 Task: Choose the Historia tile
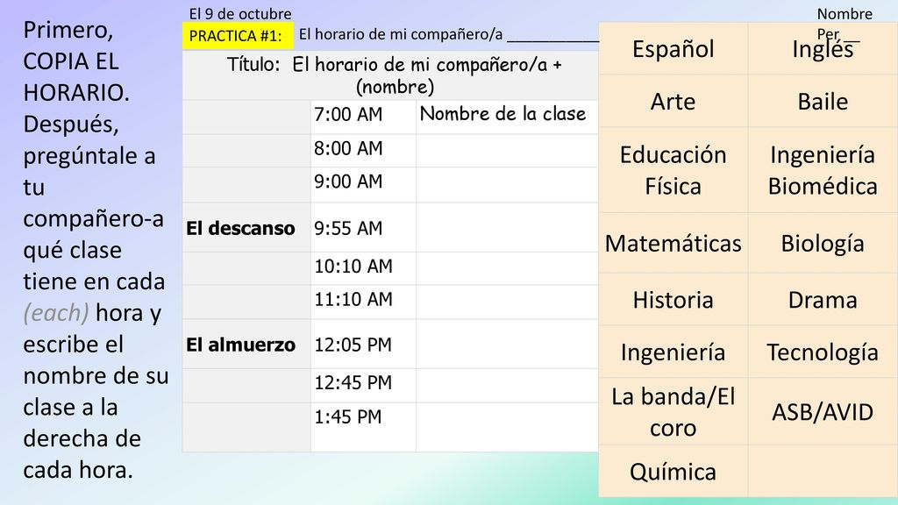[673, 300]
